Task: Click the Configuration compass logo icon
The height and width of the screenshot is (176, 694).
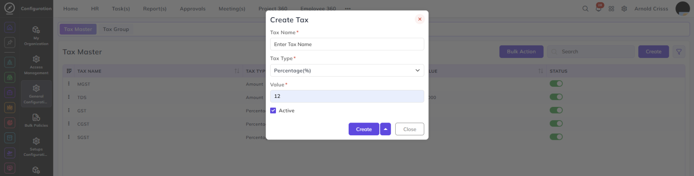Action: click(10, 8)
